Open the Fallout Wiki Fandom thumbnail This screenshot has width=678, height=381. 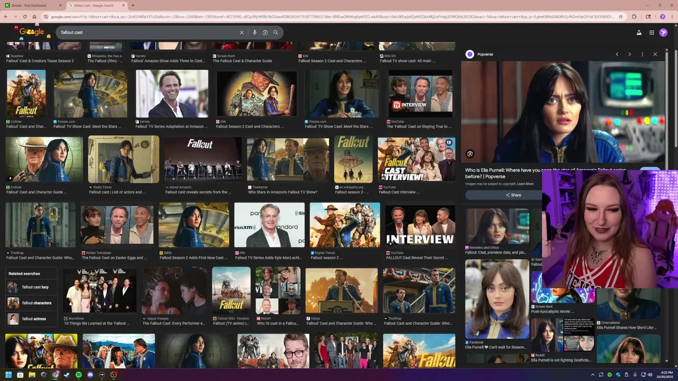(x=231, y=291)
